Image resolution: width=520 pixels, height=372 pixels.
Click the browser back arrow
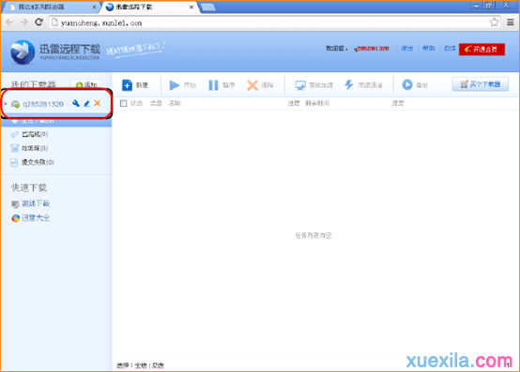pyautogui.click(x=9, y=22)
